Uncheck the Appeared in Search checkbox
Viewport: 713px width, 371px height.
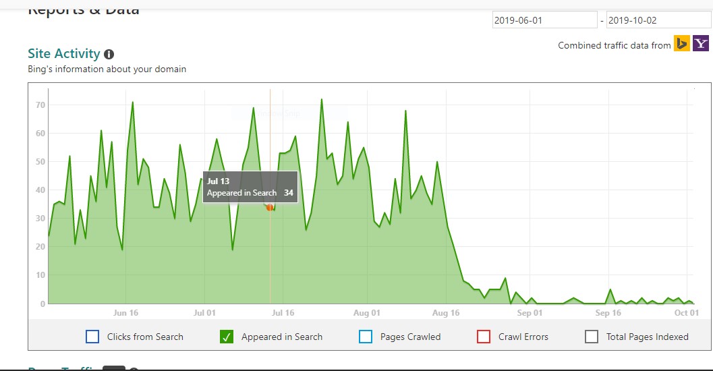pyautogui.click(x=227, y=337)
